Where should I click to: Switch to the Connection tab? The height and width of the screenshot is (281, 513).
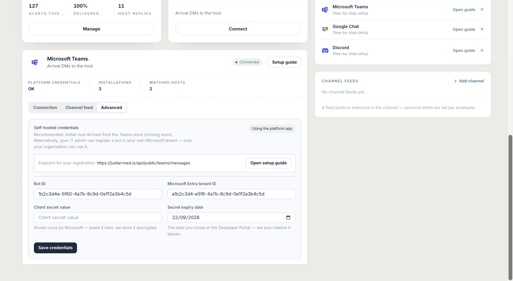[x=45, y=108]
